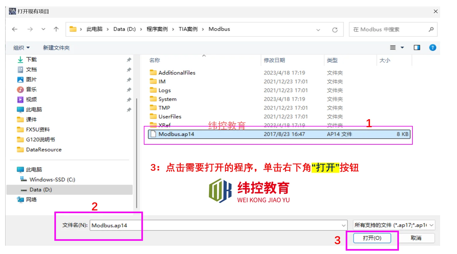457x254 pixels.
Task: Click the view layout list icon
Action: click(392, 48)
